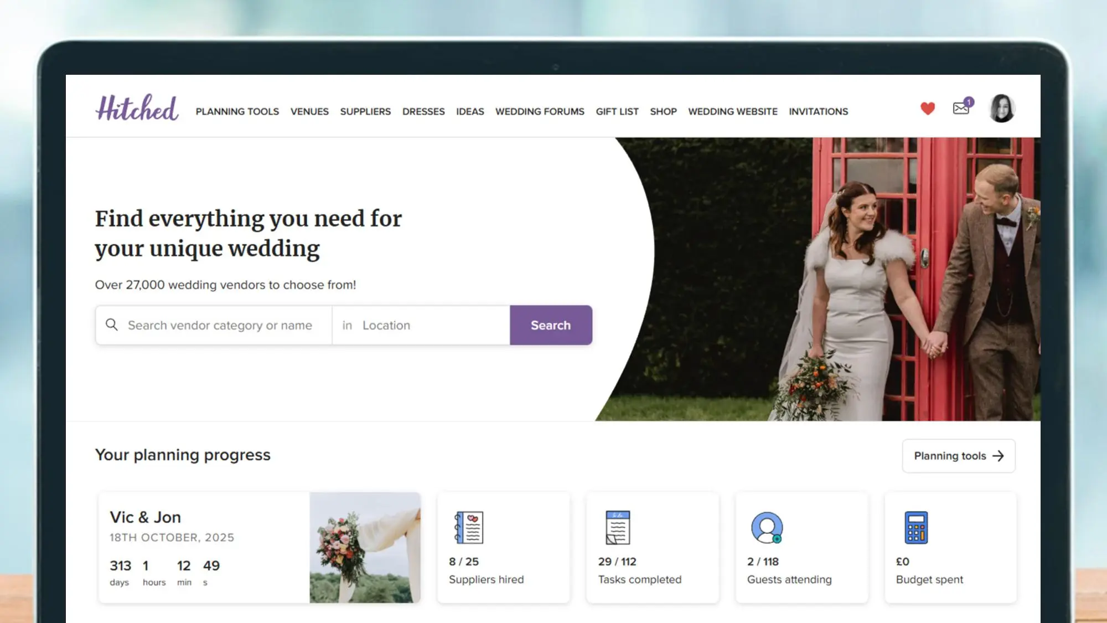Click the Vic & Jon couple name
The width and height of the screenshot is (1107, 623).
[146, 517]
